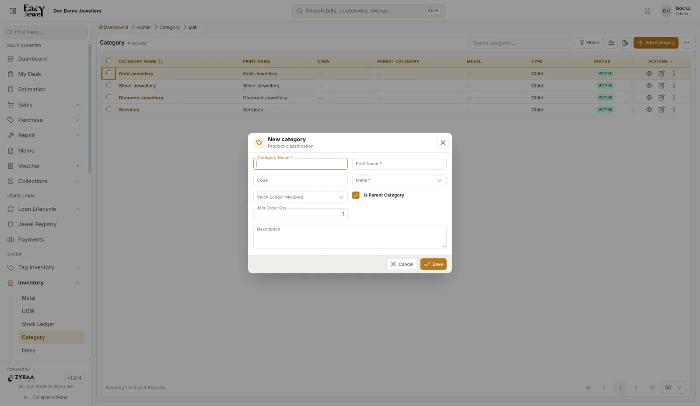Screen dimensions: 700x406
Task: Check the Gold Jewellery row checkbox
Action: 109,73
